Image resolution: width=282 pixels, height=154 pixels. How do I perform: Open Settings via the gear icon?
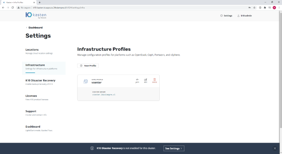tap(226, 15)
